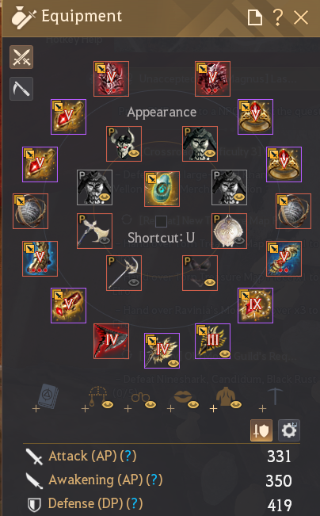This screenshot has height=516, width=320.
Task: Select the crossed swords combat gear tab
Action: tap(21, 57)
